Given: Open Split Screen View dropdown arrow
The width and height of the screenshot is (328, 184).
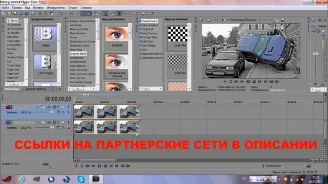Looking at the screenshot, I should 228,20.
